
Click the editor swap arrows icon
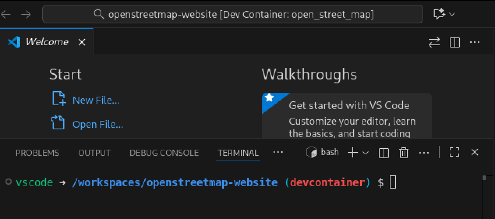click(434, 42)
